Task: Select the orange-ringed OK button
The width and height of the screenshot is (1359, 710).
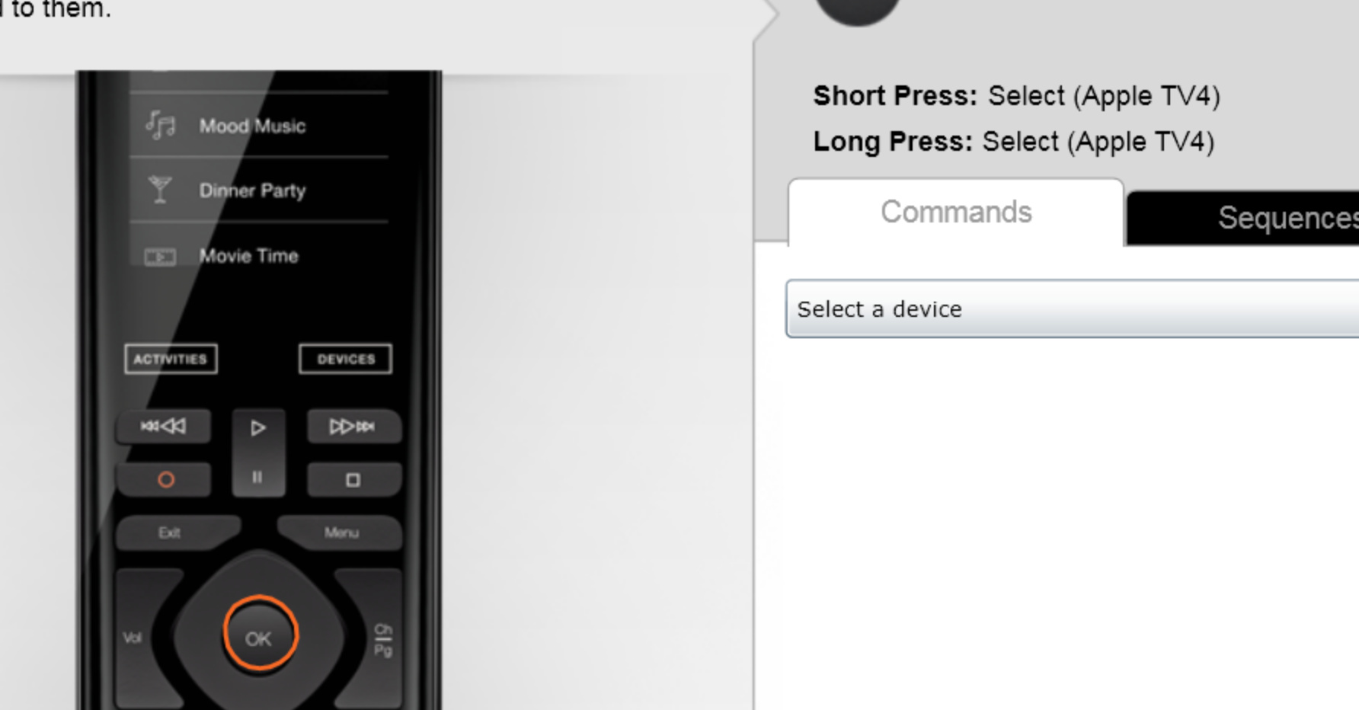Action: coord(259,638)
